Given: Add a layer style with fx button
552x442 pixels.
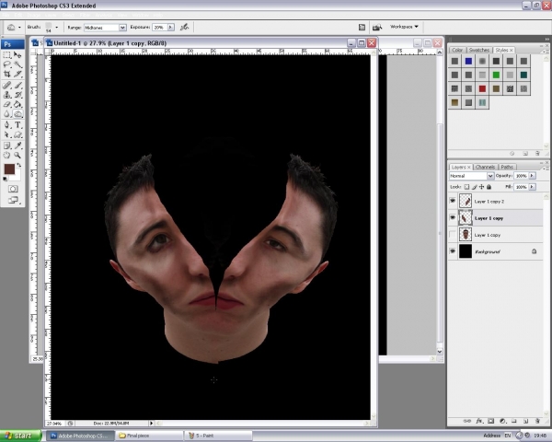Looking at the screenshot, I should point(479,421).
